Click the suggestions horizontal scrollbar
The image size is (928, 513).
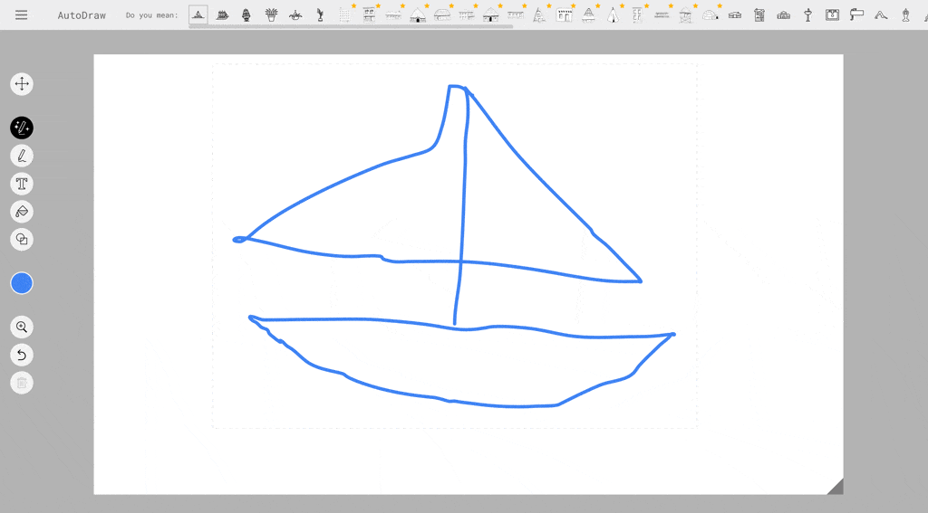[351, 26]
